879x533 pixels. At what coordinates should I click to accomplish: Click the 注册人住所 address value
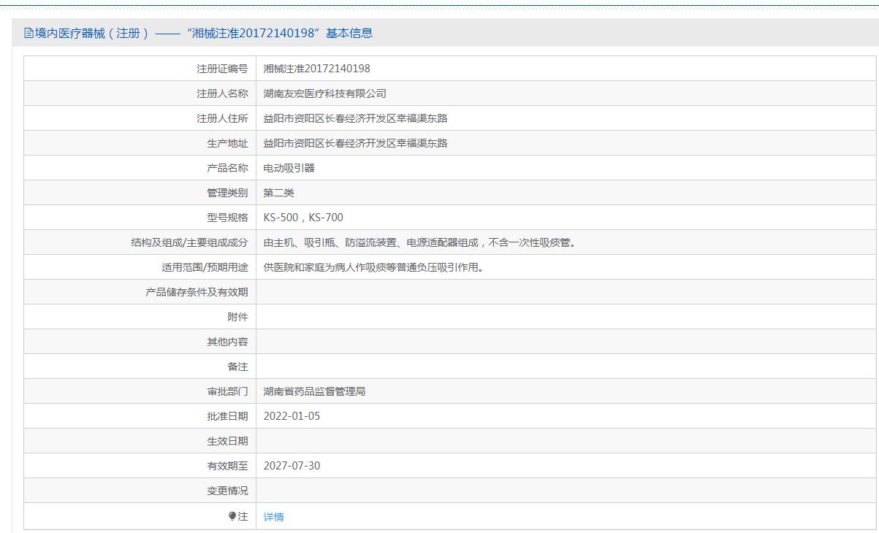(355, 118)
